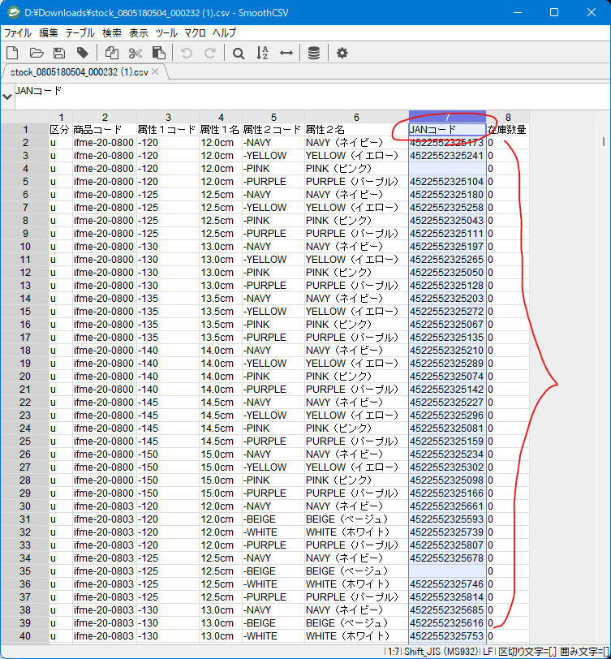Open the マクロ menu
This screenshot has height=659, width=611.
195,32
